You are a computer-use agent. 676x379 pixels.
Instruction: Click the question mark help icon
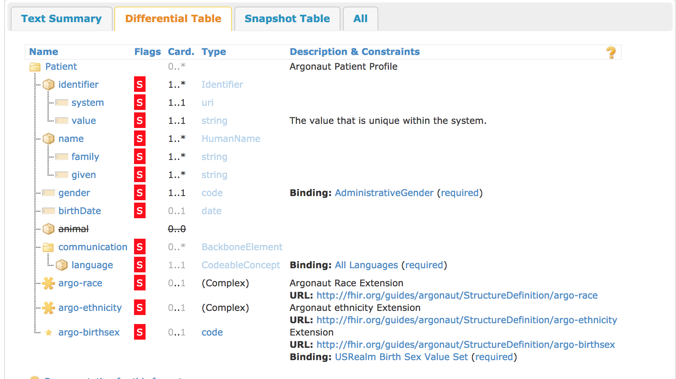[x=611, y=53]
